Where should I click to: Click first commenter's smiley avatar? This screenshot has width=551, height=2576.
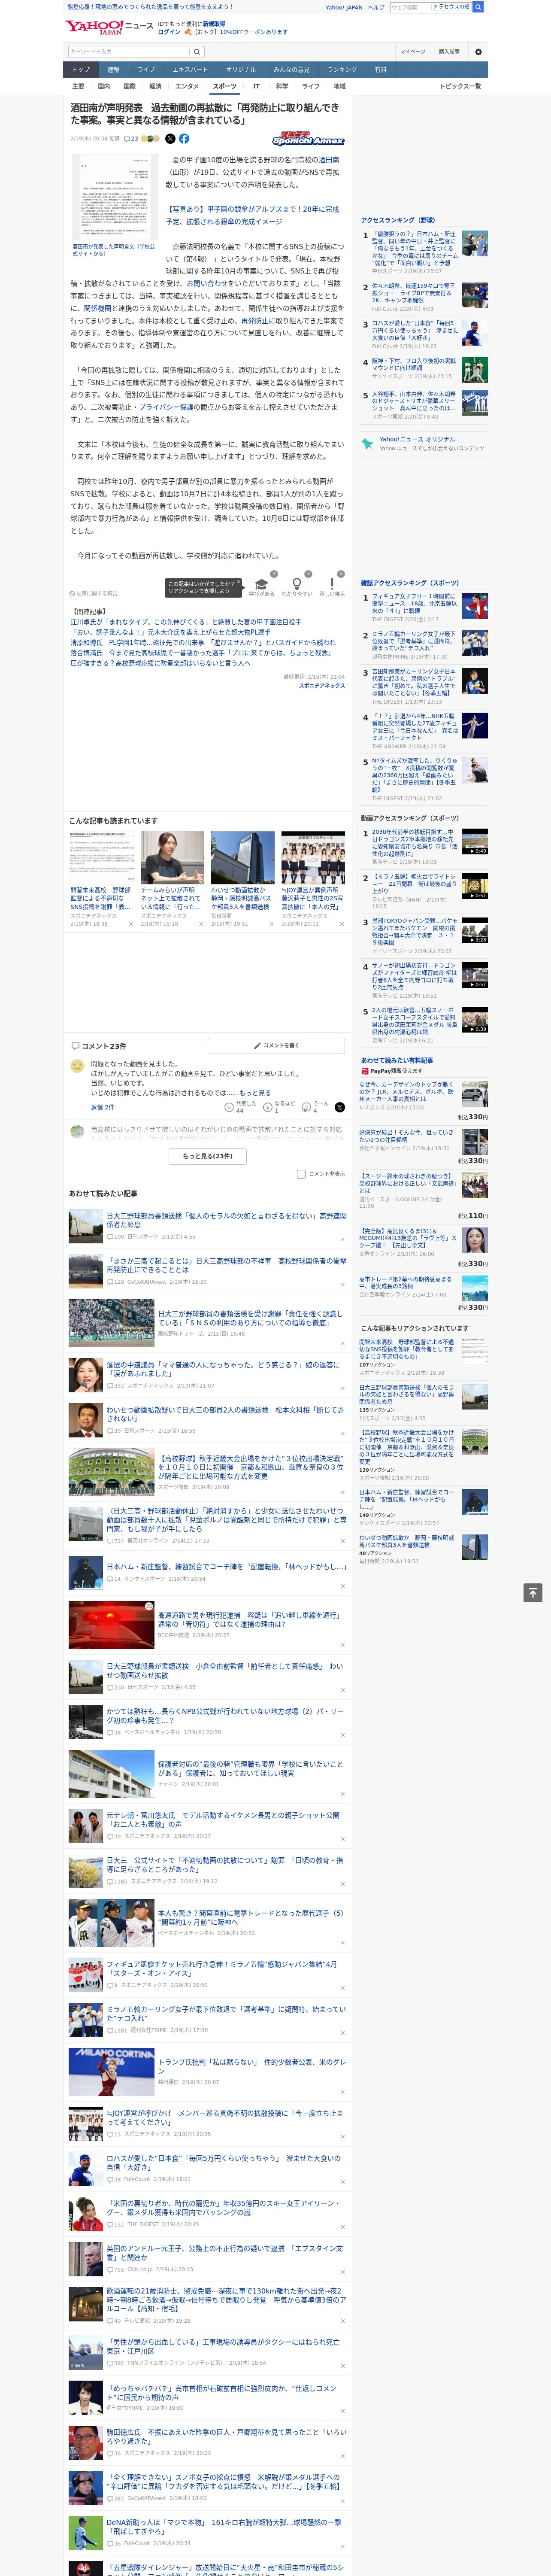77,1066
